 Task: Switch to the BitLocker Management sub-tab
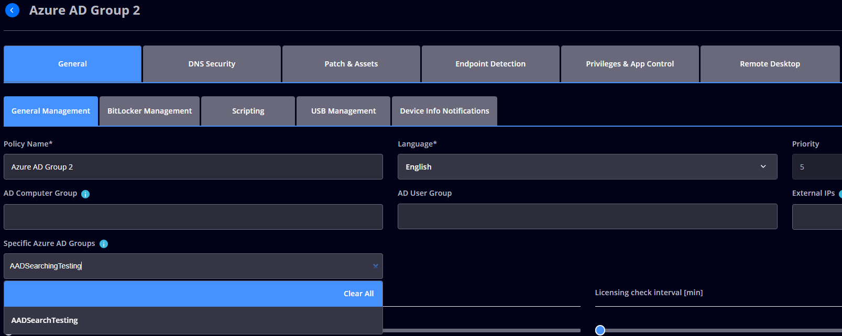[149, 111]
